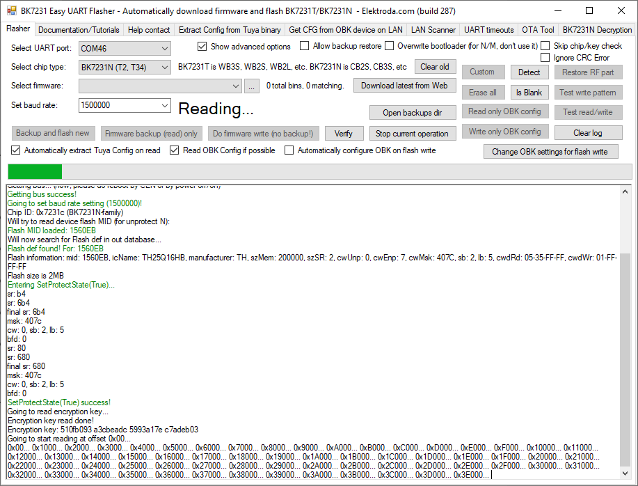Image resolution: width=638 pixels, height=486 pixels.
Task: Click the Verify button
Action: click(344, 134)
